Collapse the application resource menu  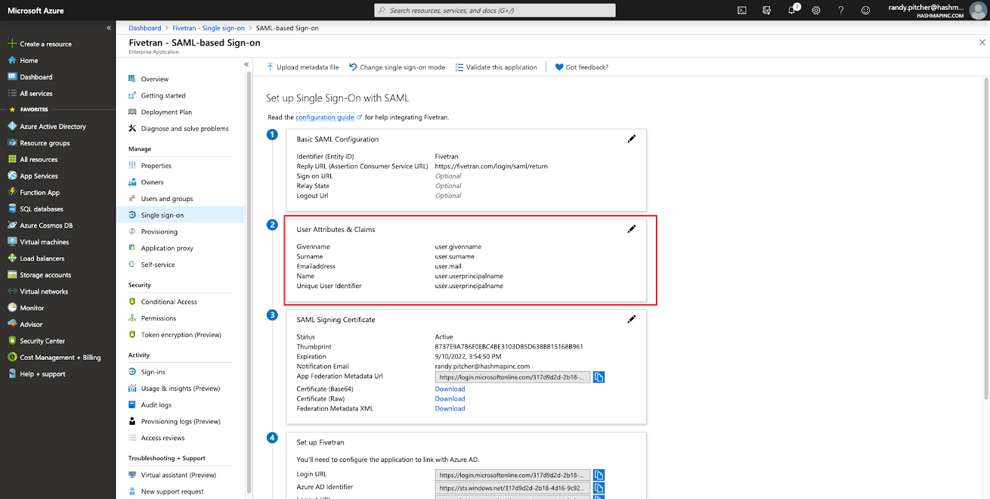click(x=246, y=64)
